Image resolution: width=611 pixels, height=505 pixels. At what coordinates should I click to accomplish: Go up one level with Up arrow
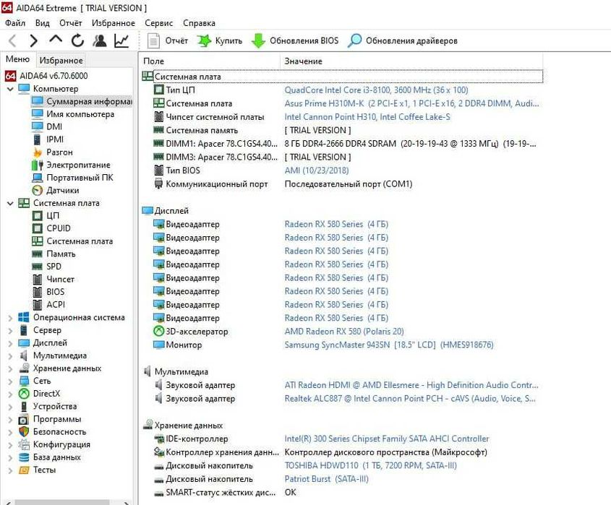pyautogui.click(x=56, y=39)
